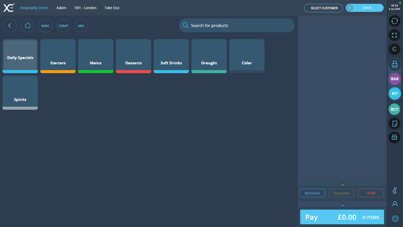
Task: Click the Void button
Action: 371,193
